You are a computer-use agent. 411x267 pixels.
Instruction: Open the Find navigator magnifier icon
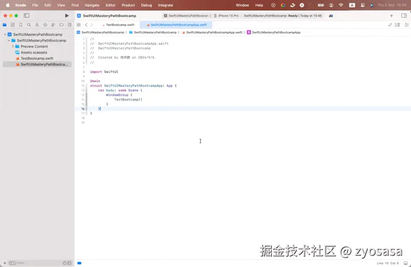(x=29, y=25)
